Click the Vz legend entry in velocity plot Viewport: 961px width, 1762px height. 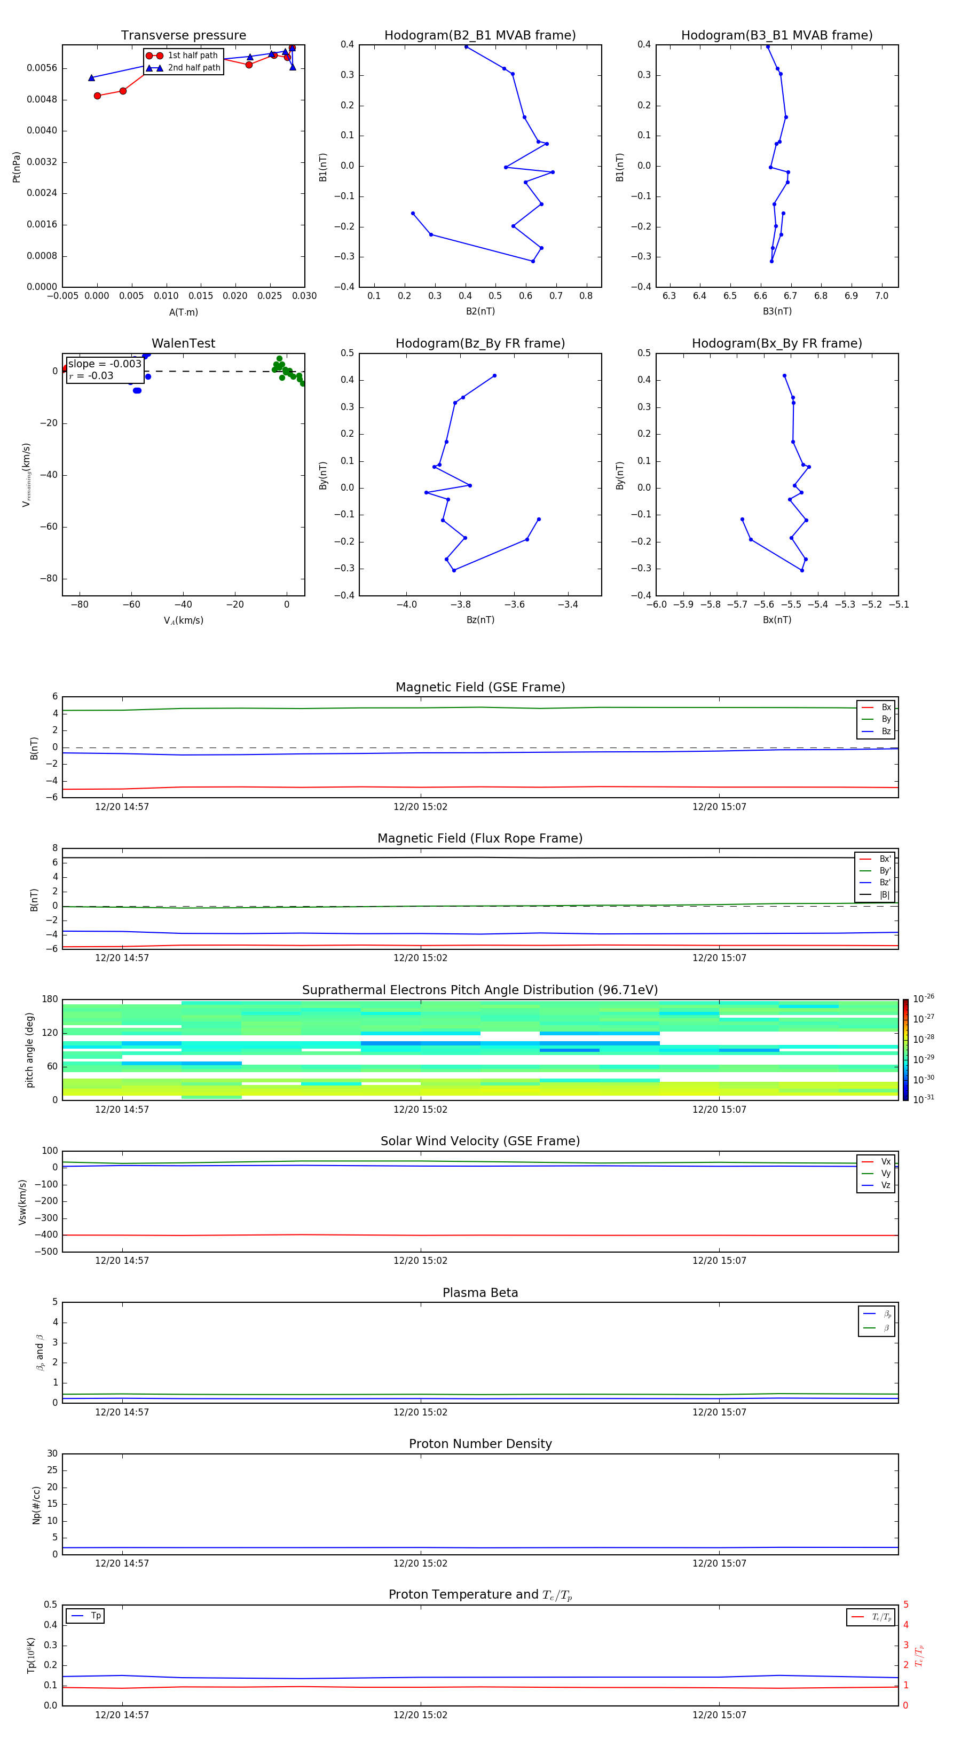[876, 1185]
